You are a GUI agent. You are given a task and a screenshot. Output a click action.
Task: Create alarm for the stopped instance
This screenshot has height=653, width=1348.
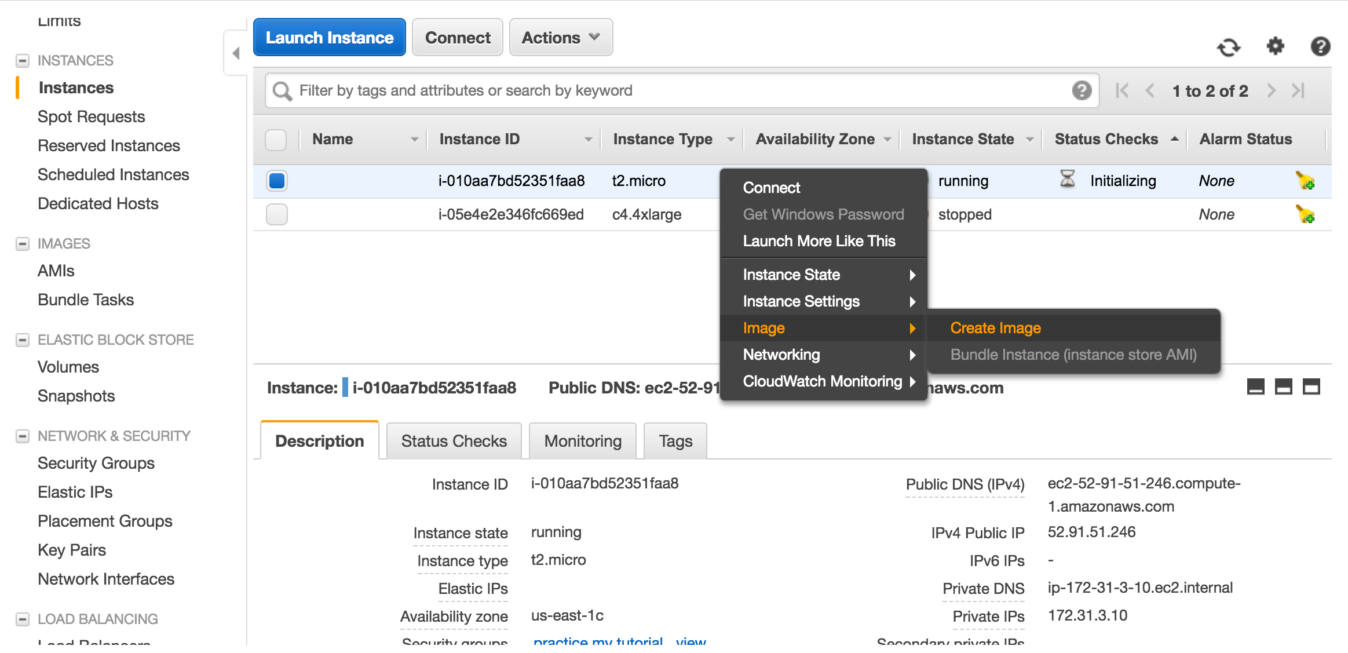click(1305, 214)
